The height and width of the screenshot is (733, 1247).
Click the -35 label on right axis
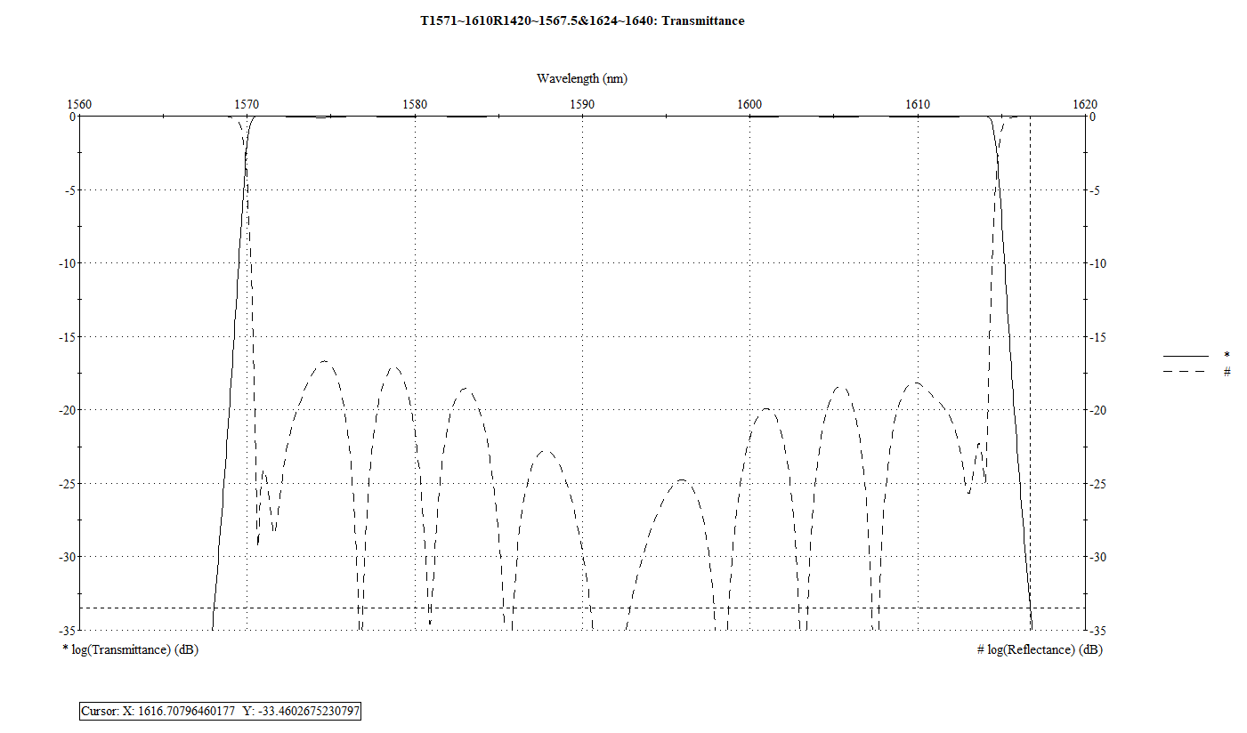coord(1099,630)
